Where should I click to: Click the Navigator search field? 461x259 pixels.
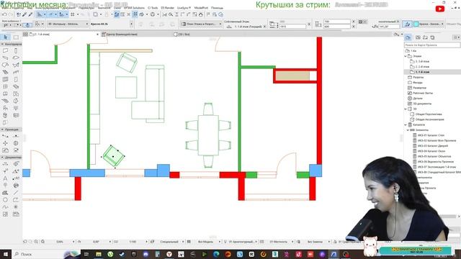(x=432, y=45)
